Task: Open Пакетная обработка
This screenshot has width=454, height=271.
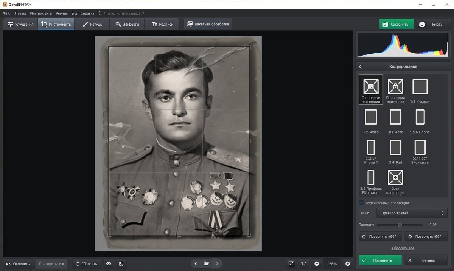Action: click(208, 24)
